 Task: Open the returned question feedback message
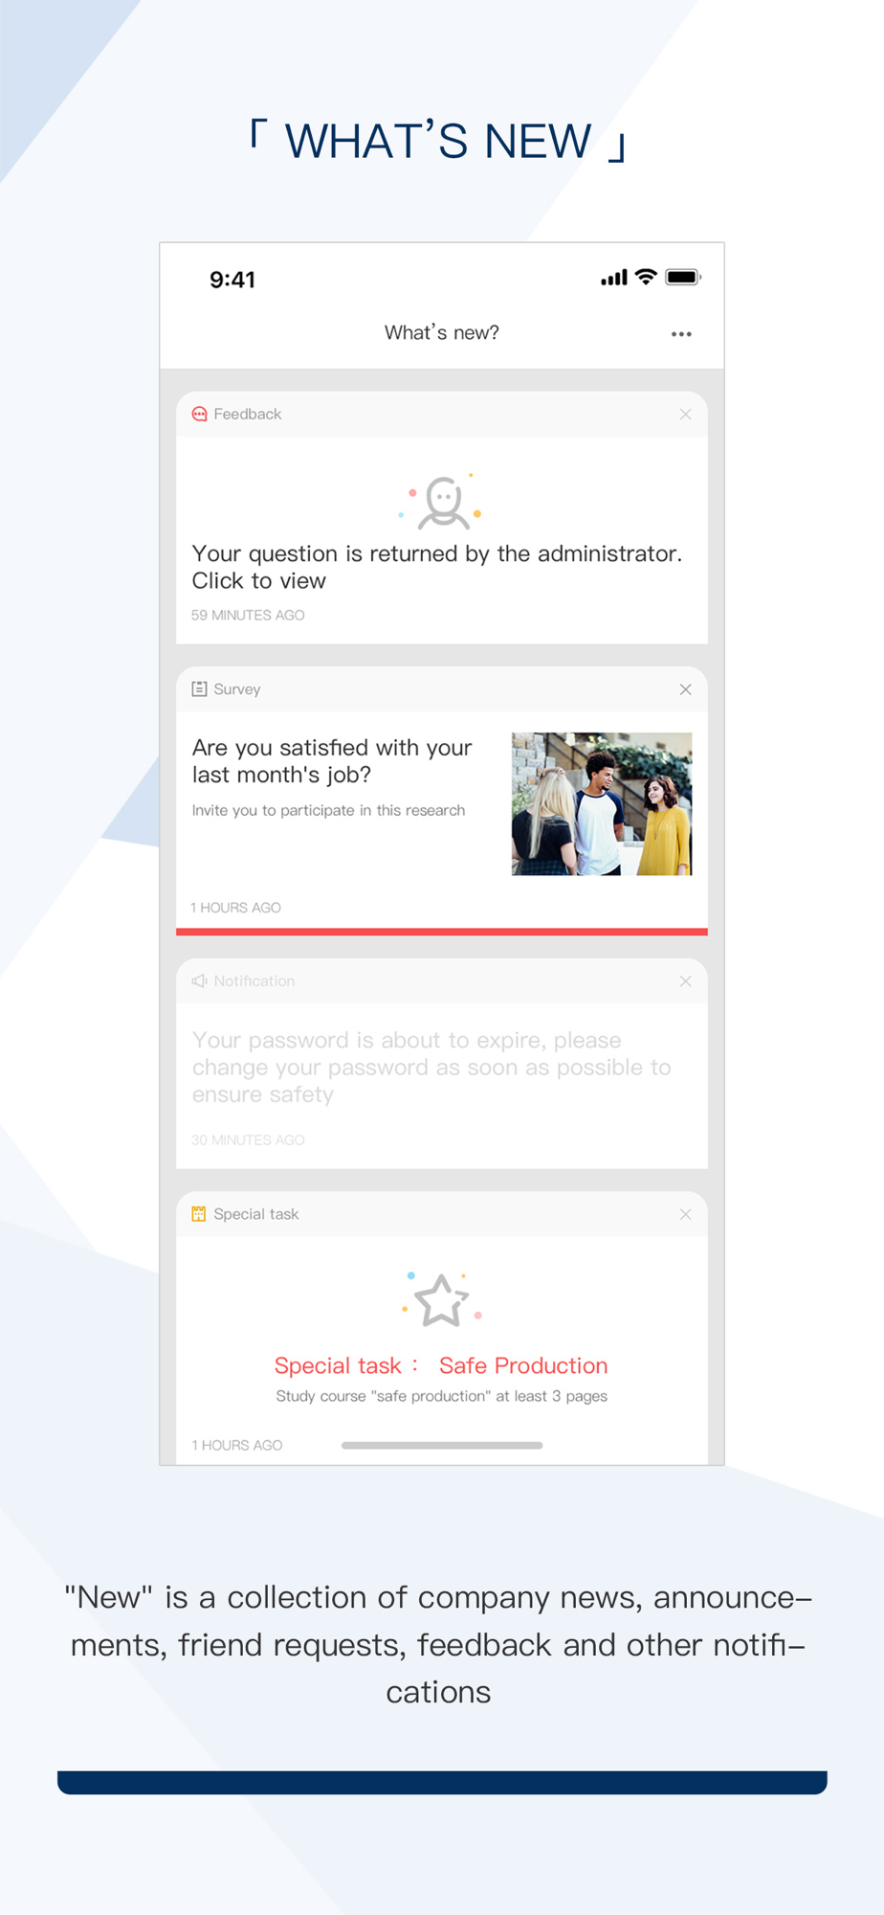click(x=437, y=567)
